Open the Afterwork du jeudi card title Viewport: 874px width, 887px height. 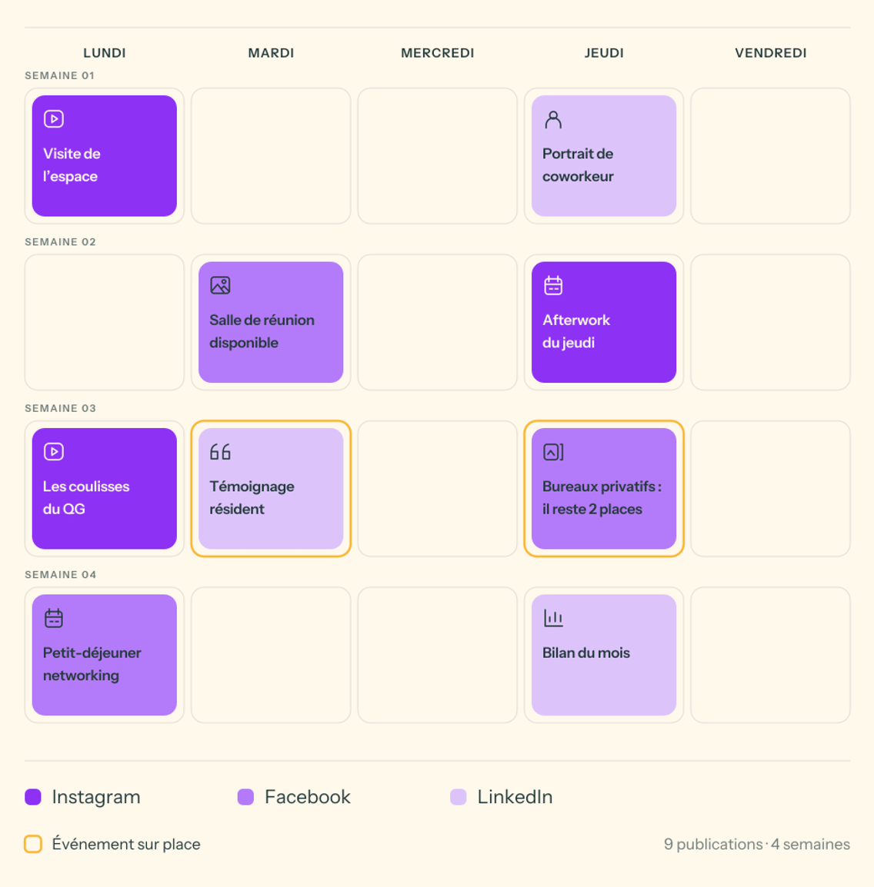pyautogui.click(x=575, y=331)
